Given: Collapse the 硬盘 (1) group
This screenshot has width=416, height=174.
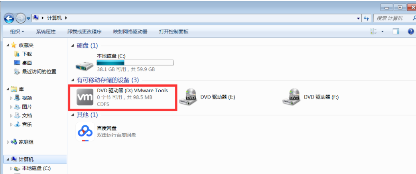Looking at the screenshot, I should click(x=73, y=46).
